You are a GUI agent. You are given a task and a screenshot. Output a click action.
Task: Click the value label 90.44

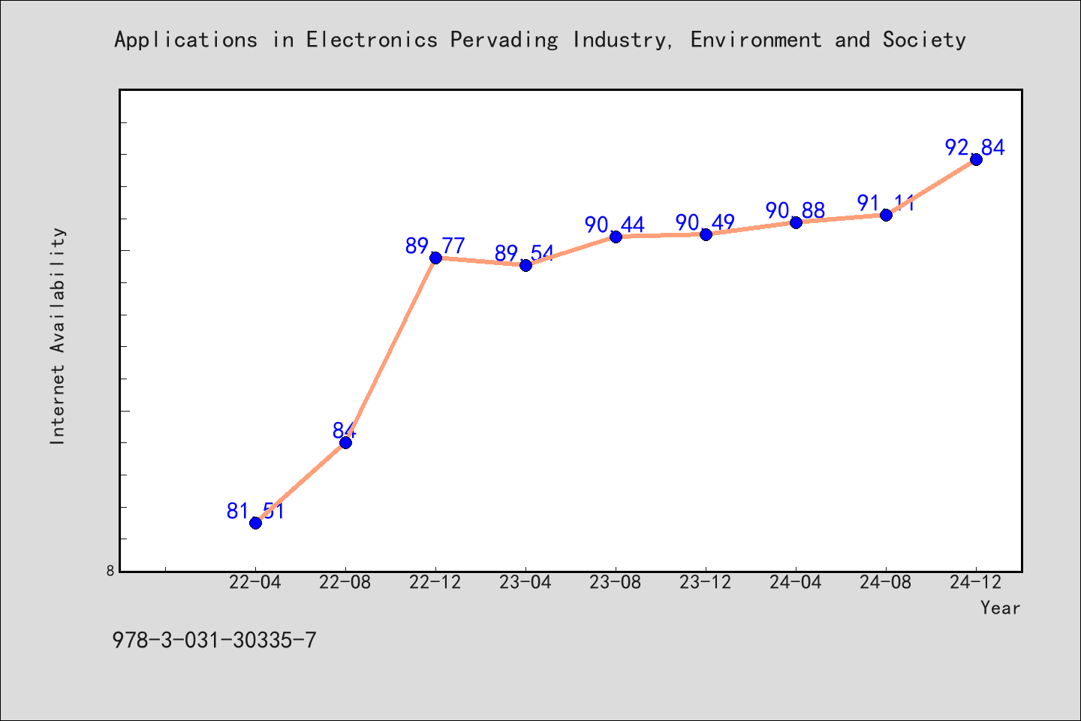tap(615, 224)
